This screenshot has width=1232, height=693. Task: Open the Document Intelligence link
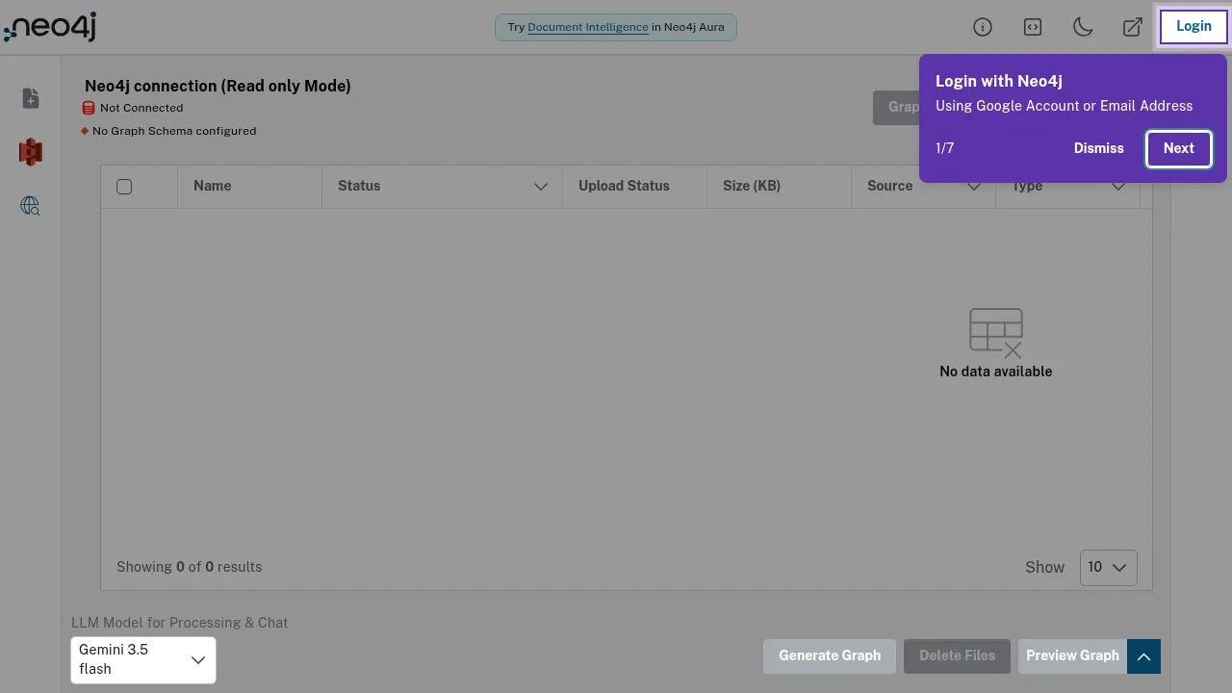pos(588,27)
